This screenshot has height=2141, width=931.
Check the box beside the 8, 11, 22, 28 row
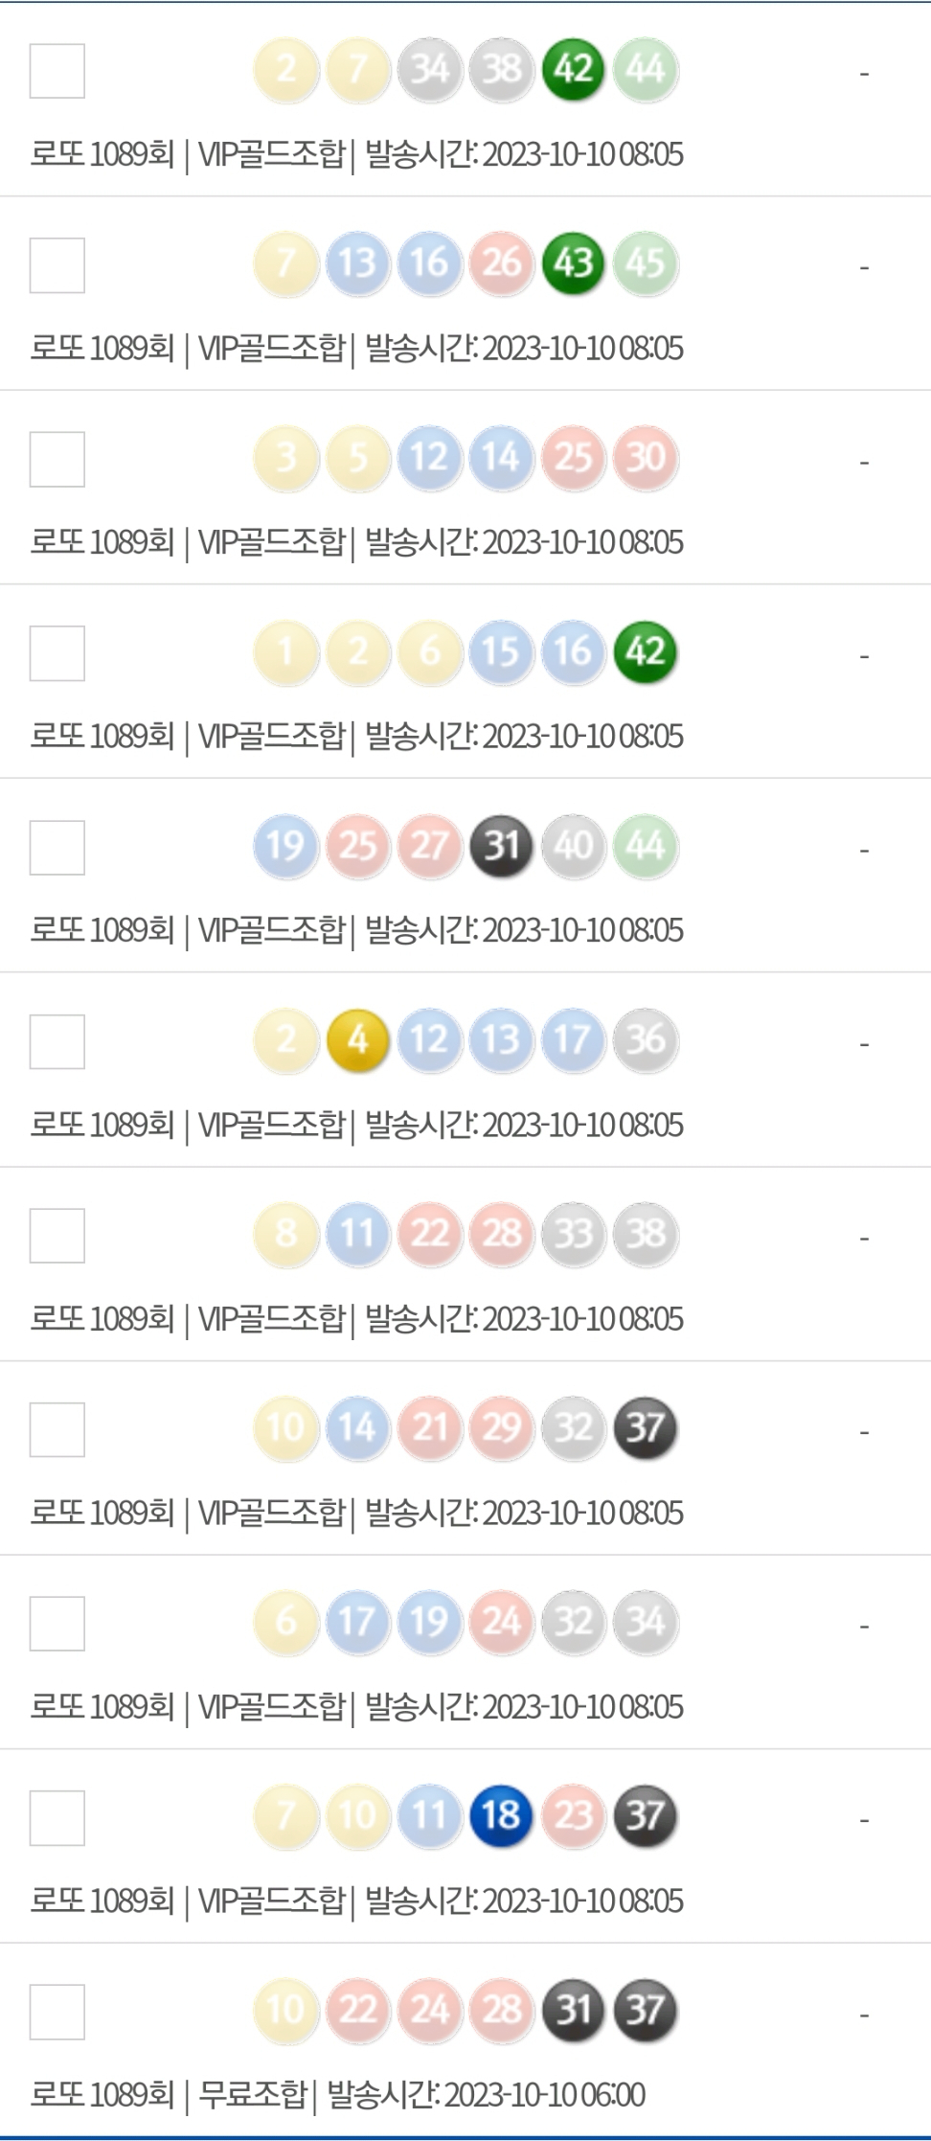pos(57,1236)
